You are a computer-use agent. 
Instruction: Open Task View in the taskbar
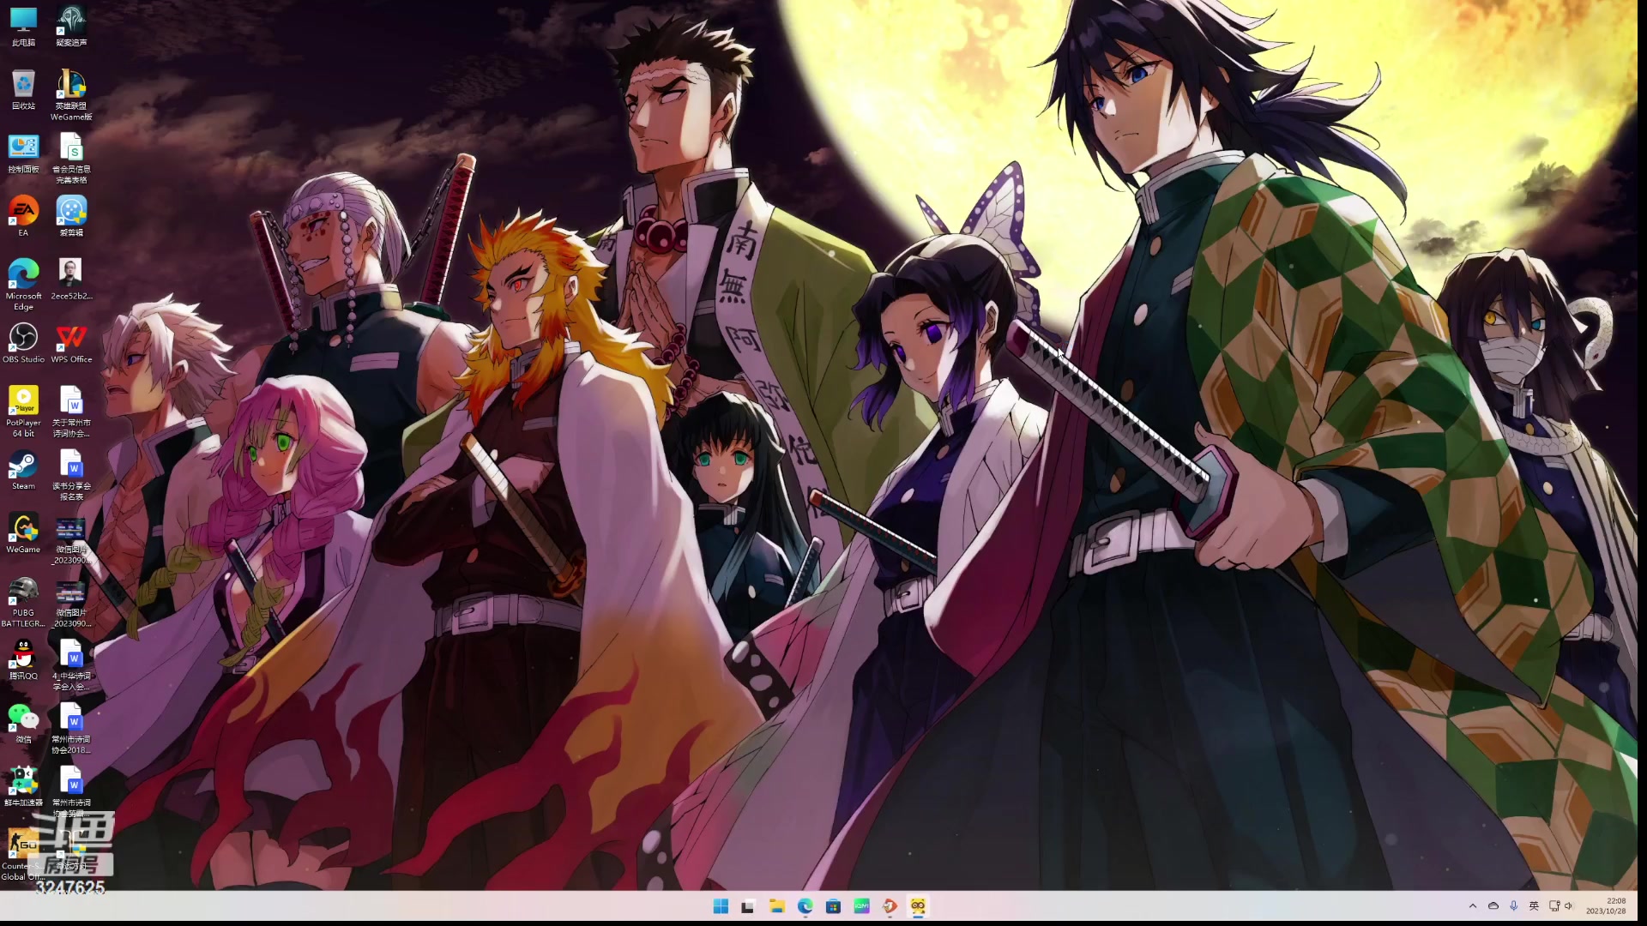pos(748,906)
